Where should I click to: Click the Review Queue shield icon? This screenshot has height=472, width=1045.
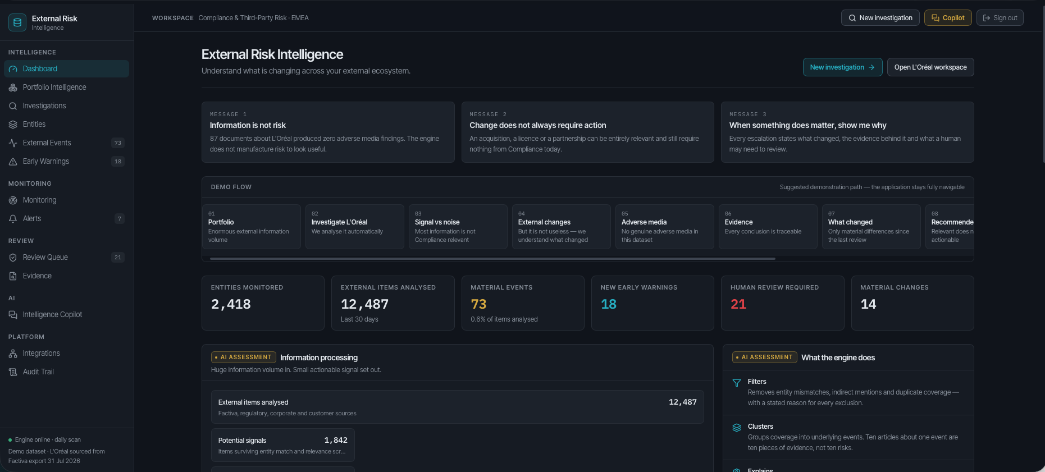tap(13, 258)
